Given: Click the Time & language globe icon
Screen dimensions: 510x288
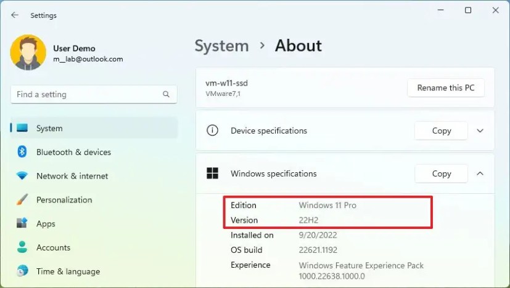Looking at the screenshot, I should pos(22,271).
